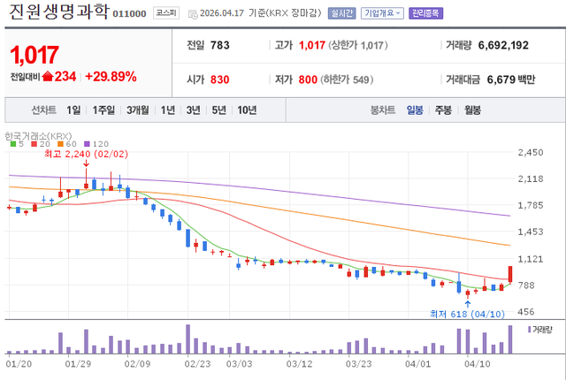Display the 5년 chart range
Screen dimensions: 566x380
pyautogui.click(x=218, y=110)
